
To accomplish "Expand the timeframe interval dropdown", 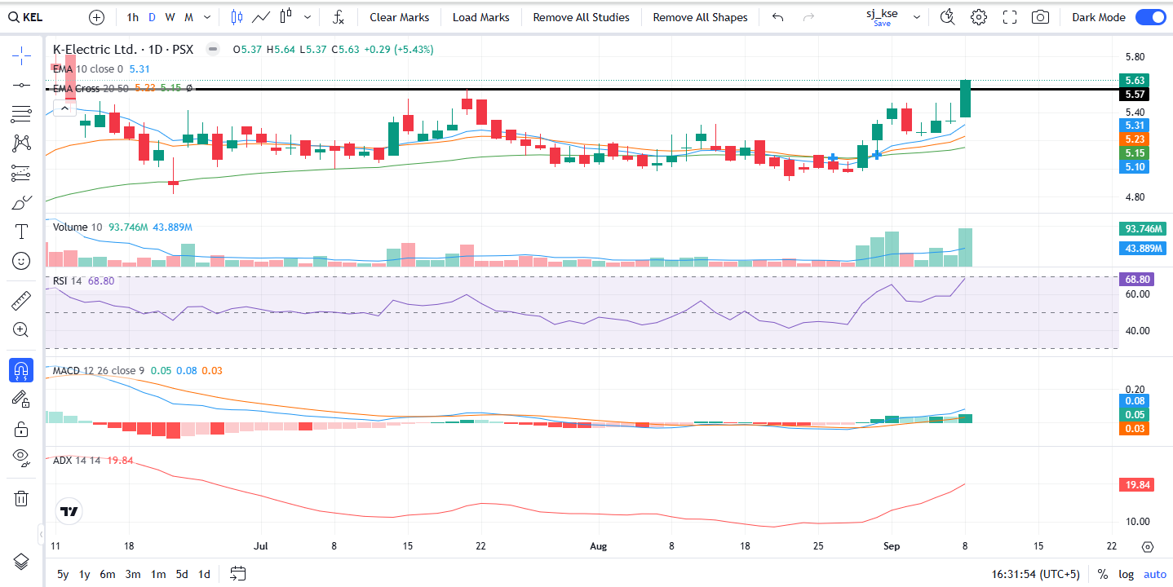I will 207,17.
